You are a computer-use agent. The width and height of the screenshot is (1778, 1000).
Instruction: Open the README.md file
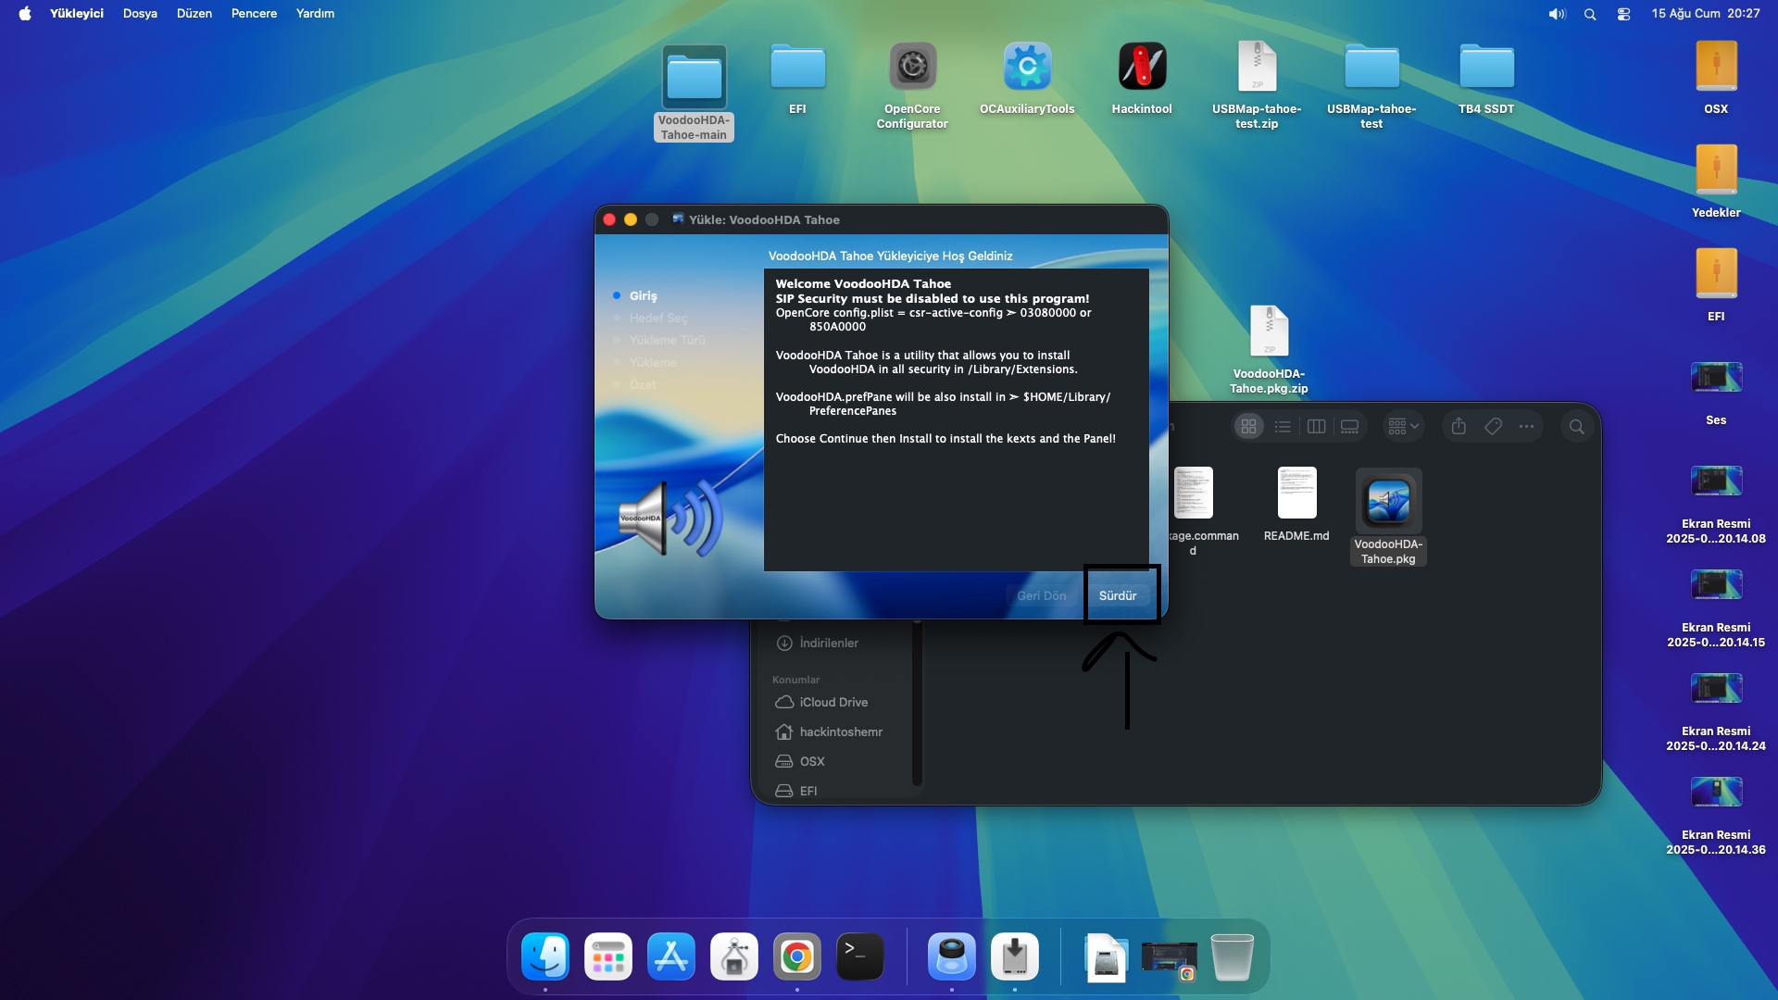point(1296,494)
